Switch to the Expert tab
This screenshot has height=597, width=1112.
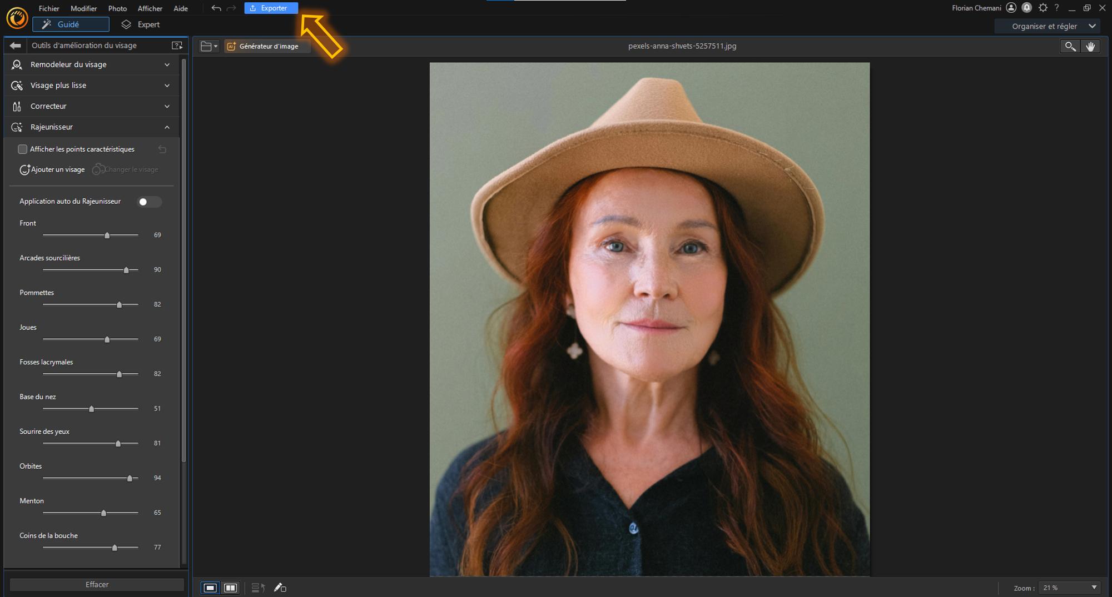(141, 24)
